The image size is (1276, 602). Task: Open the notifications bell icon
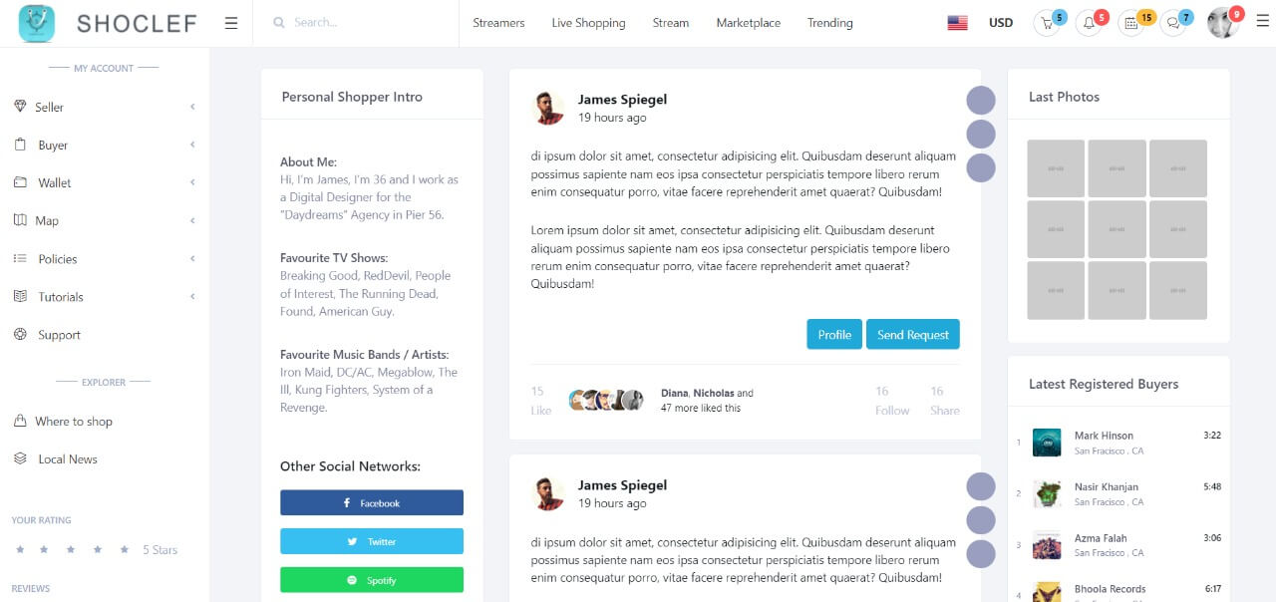1089,24
